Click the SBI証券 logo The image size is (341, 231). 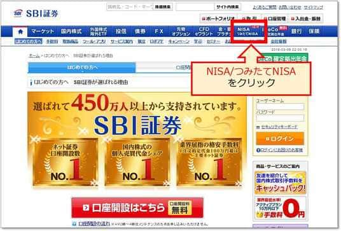click(x=36, y=14)
